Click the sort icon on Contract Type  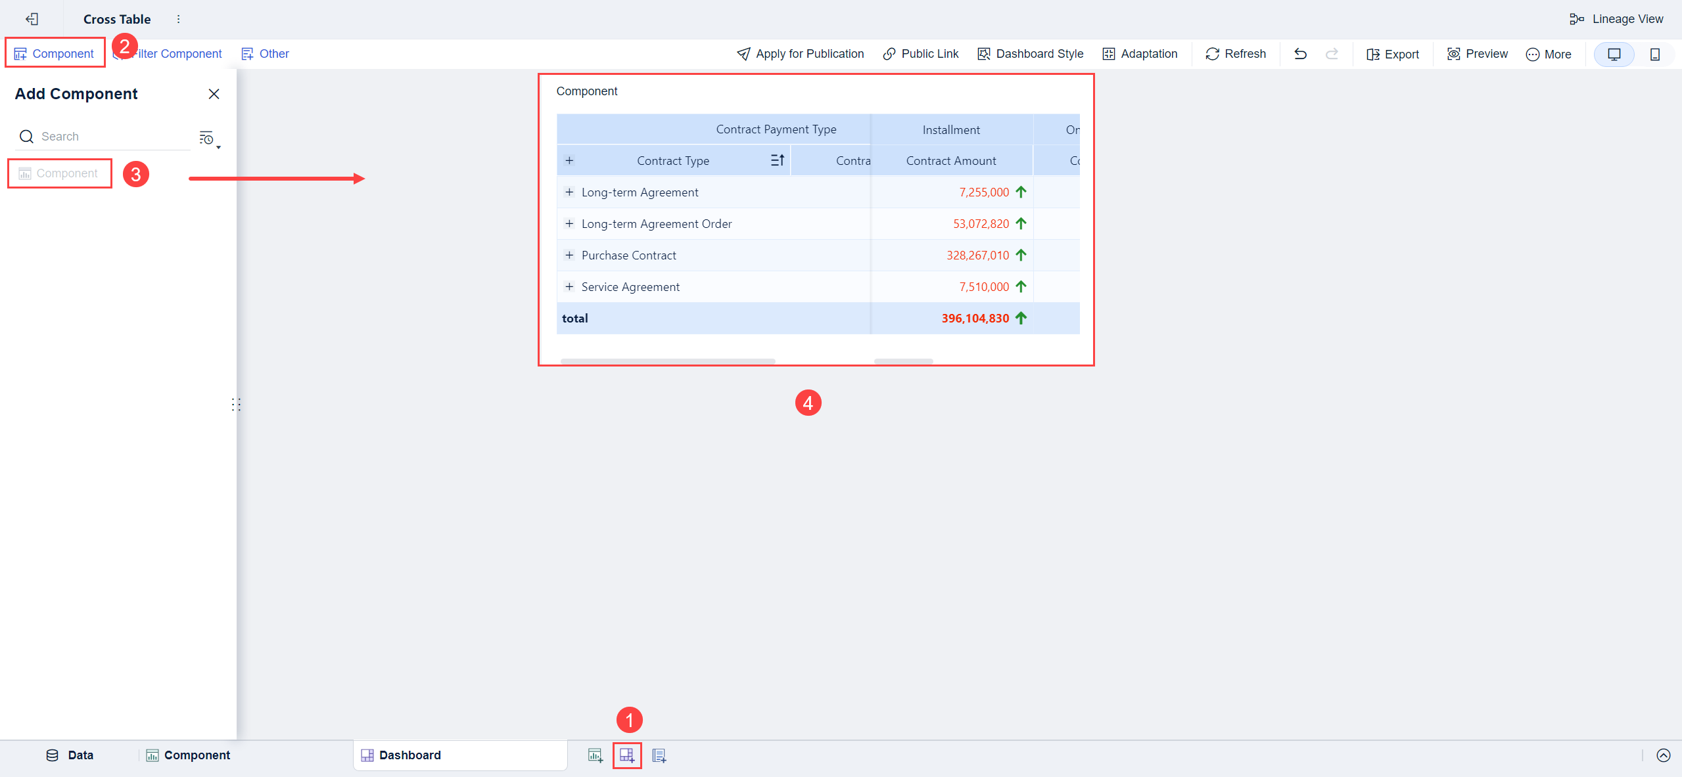pos(777,160)
